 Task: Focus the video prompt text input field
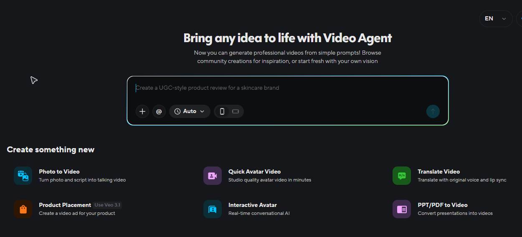coord(287,88)
